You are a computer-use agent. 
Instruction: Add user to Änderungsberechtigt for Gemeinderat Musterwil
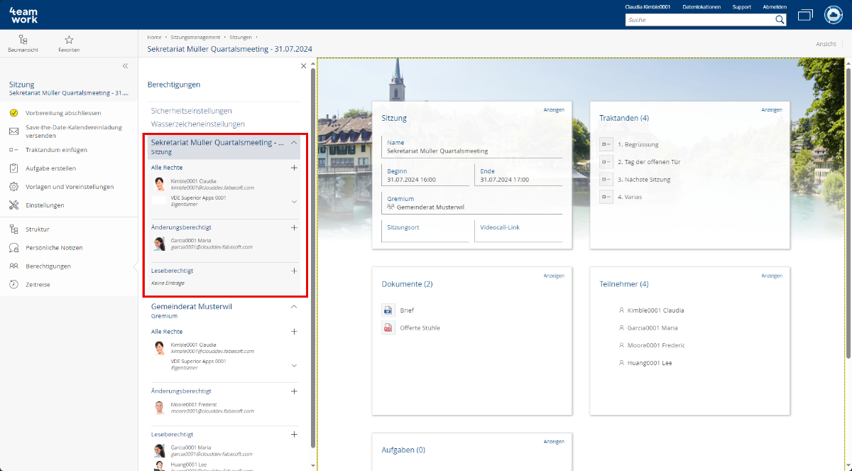point(294,391)
